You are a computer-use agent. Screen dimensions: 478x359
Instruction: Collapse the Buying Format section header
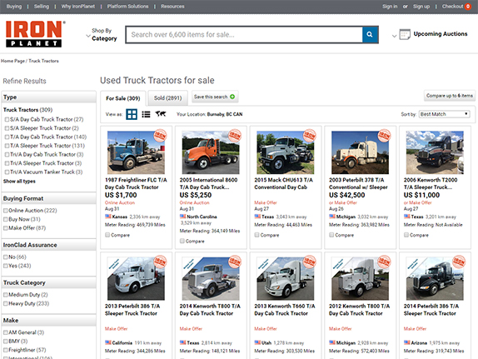[x=48, y=198]
